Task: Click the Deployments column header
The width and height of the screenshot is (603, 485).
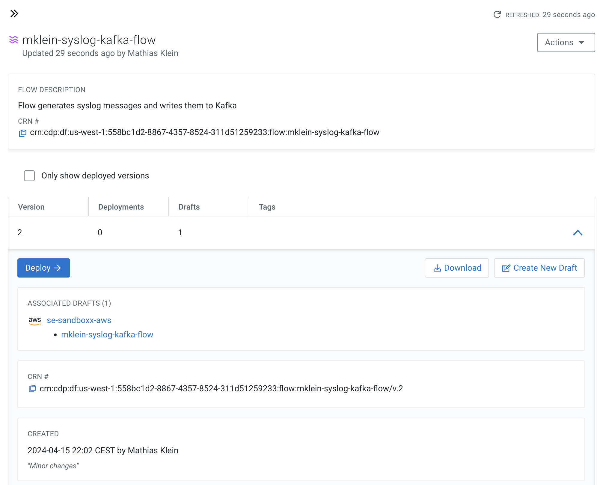Action: (x=121, y=207)
